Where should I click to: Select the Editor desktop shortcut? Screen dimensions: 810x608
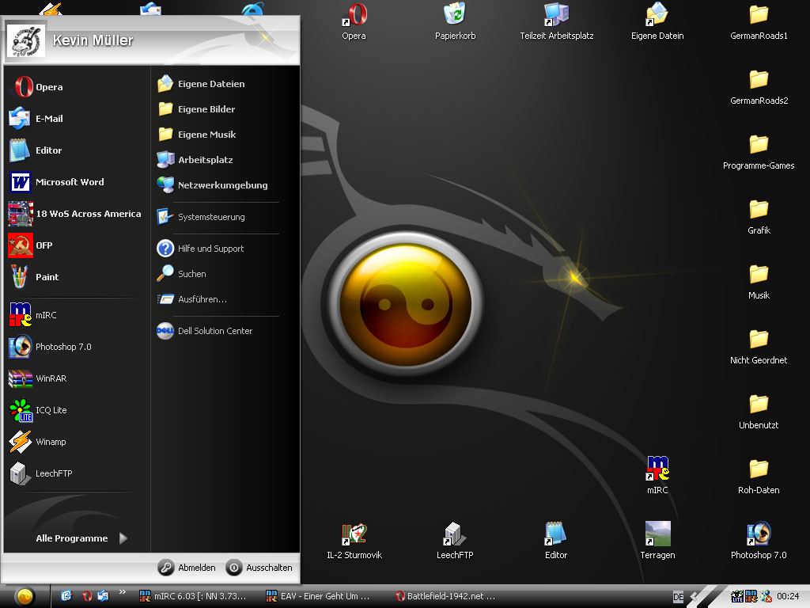(556, 541)
